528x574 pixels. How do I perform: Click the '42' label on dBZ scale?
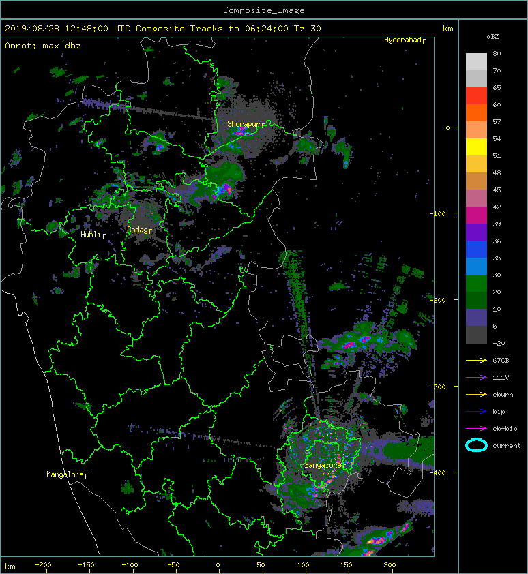497,207
